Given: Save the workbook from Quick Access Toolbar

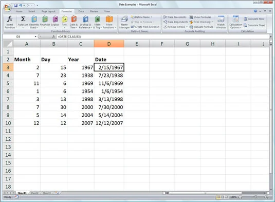Looking at the screenshot, I should click(x=16, y=6).
